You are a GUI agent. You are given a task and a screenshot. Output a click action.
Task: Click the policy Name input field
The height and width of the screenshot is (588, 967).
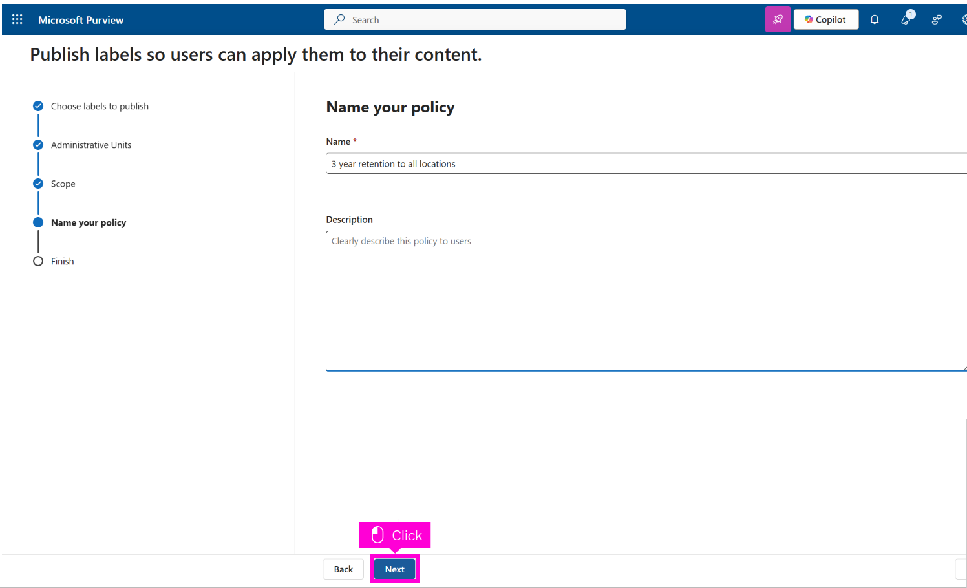(x=646, y=163)
